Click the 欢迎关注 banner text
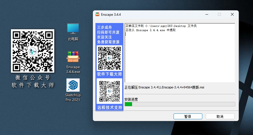 (x=104, y=37)
